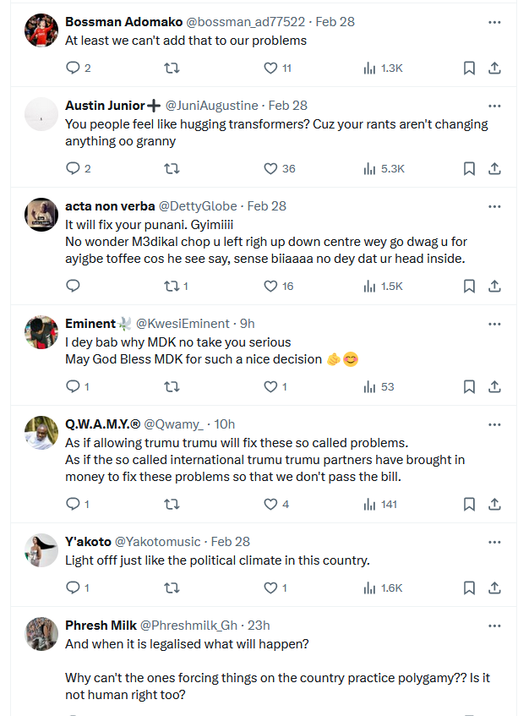Open the @Yakotomusic handle link
The image size is (518, 716).
coord(160,541)
